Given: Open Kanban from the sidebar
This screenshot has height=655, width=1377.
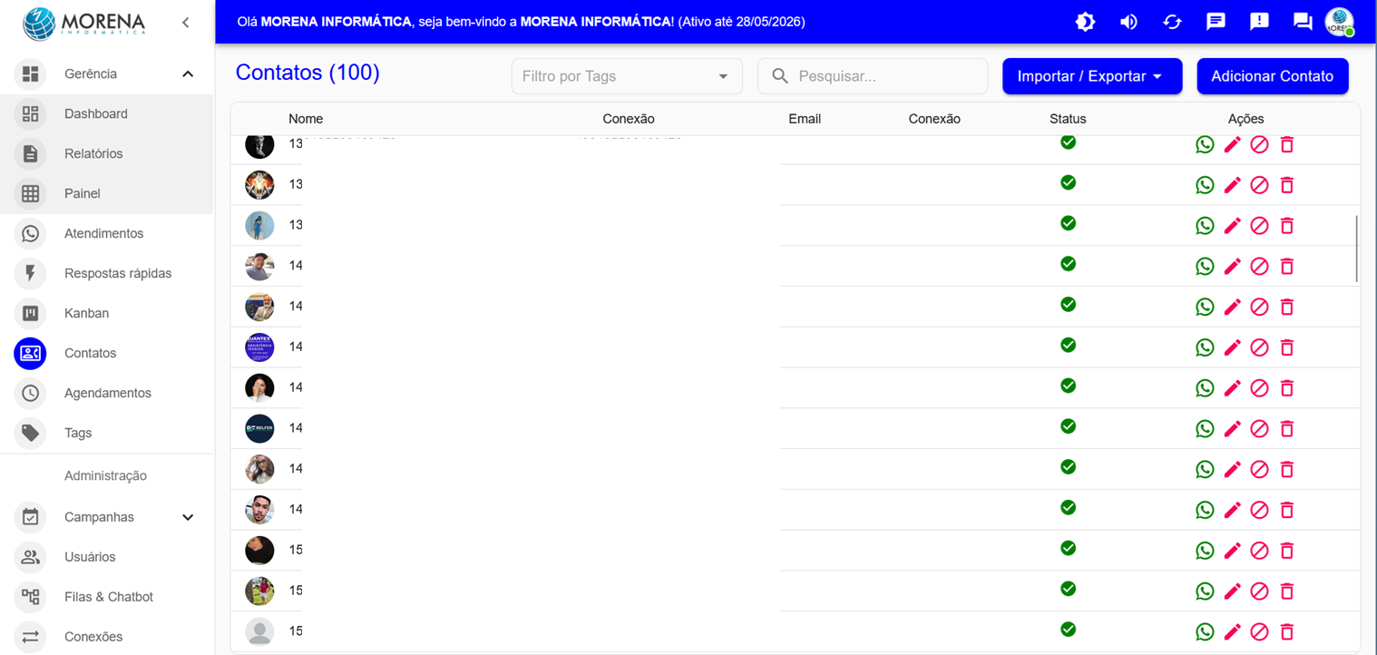Looking at the screenshot, I should coord(86,313).
